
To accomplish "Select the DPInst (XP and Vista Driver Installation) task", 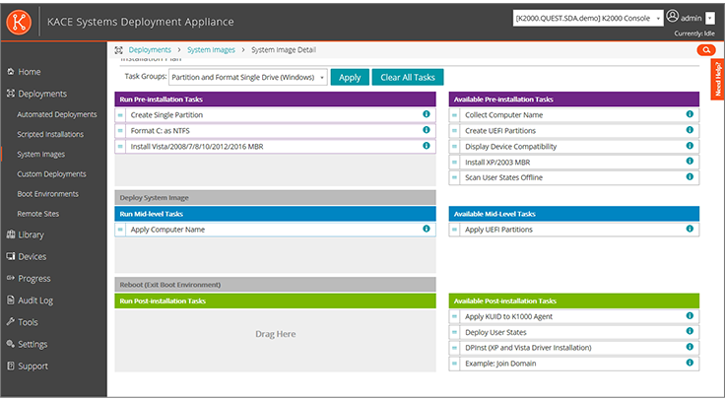I will point(574,348).
